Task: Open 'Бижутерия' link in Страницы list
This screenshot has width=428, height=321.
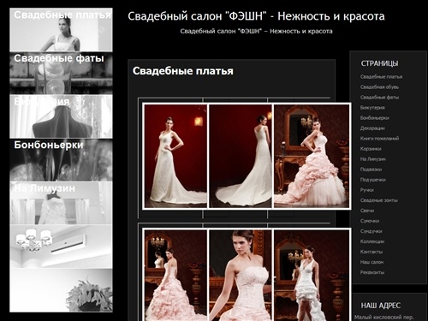Action: pyautogui.click(x=372, y=108)
